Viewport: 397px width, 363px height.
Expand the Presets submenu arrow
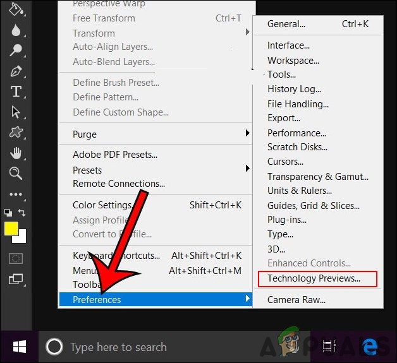(x=247, y=169)
